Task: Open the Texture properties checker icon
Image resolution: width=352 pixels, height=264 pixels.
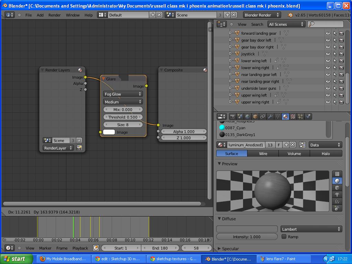Action: [293, 117]
